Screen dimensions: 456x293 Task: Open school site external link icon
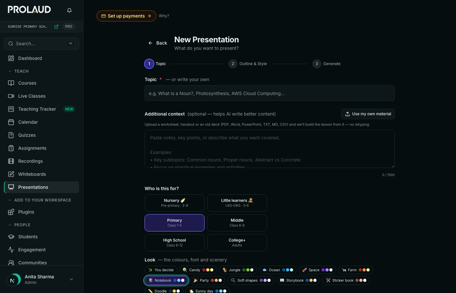pyautogui.click(x=56, y=27)
